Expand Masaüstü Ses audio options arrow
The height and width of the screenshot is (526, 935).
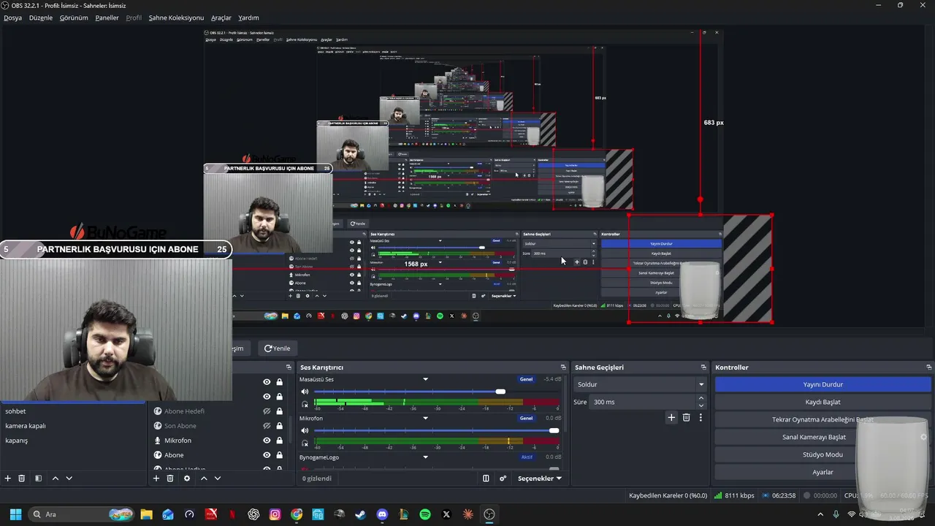click(425, 380)
